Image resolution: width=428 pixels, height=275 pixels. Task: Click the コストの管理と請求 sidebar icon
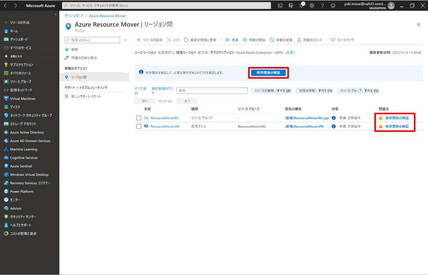coord(6,233)
